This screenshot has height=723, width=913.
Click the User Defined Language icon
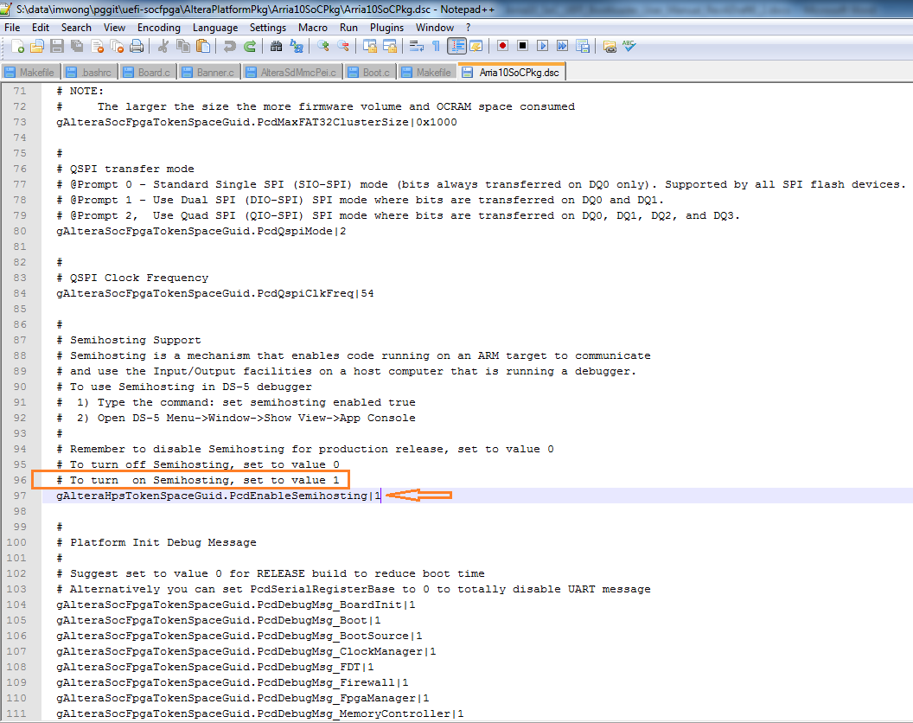[476, 46]
